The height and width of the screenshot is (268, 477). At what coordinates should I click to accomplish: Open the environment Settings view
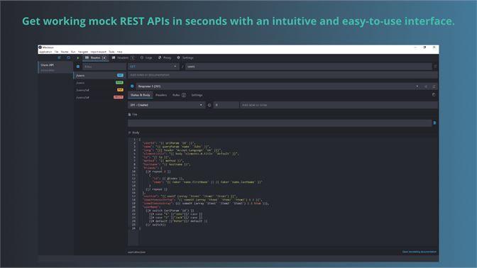tap(185, 57)
